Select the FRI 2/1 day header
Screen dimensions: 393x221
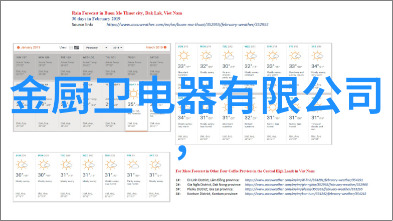coord(131,57)
